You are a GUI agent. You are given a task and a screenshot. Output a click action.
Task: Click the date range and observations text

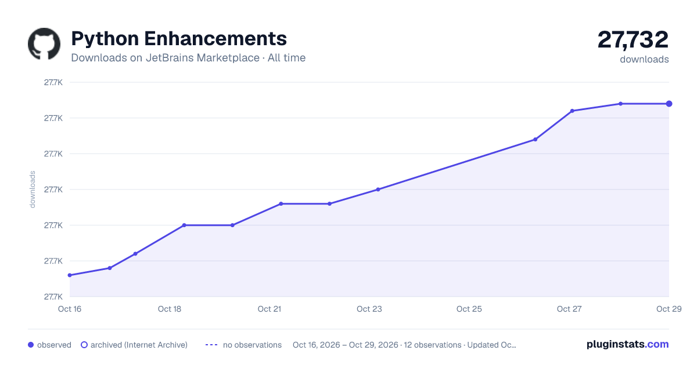[404, 345]
